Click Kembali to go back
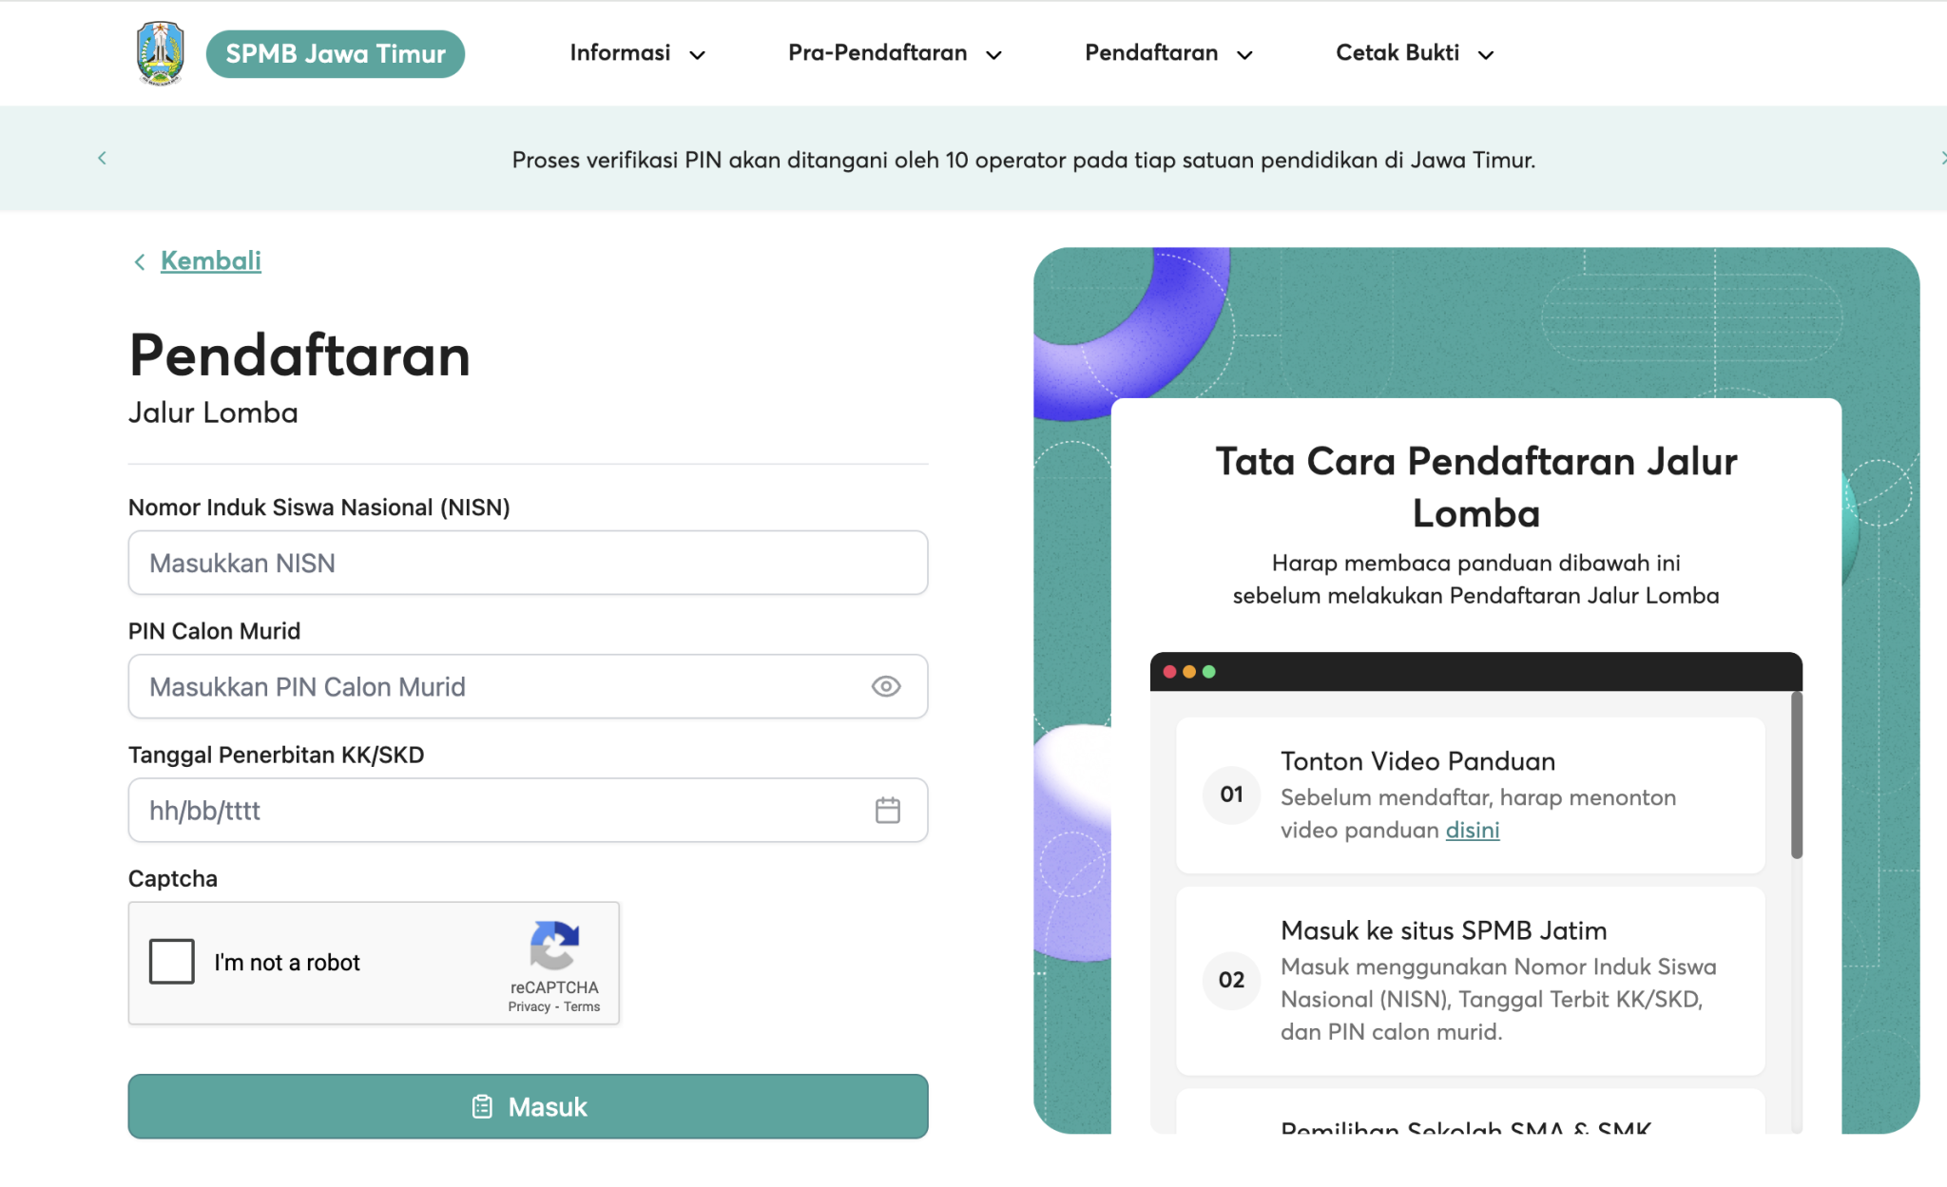This screenshot has height=1187, width=1947. click(x=210, y=260)
